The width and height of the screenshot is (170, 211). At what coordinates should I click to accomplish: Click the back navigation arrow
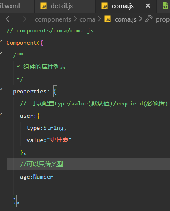point(9,19)
